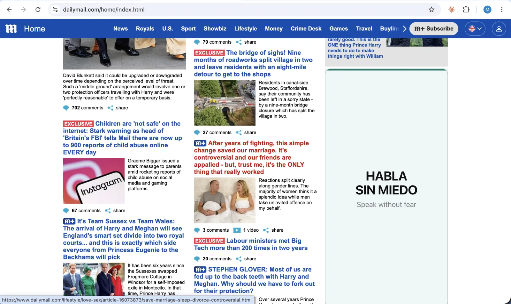Viewport: 511px width, 304px height.
Task: Open the browser extensions puzzle icon
Action: 466,10
